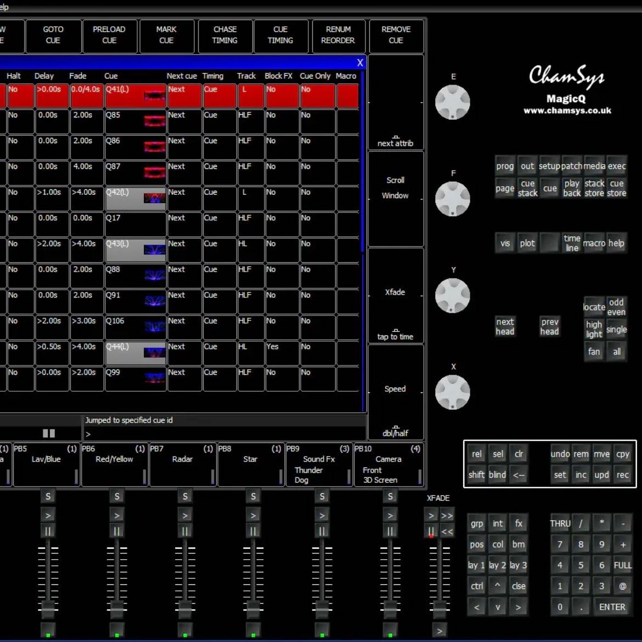Click XFADE fast forward double arrow
The height and width of the screenshot is (642, 642).
pyautogui.click(x=447, y=515)
